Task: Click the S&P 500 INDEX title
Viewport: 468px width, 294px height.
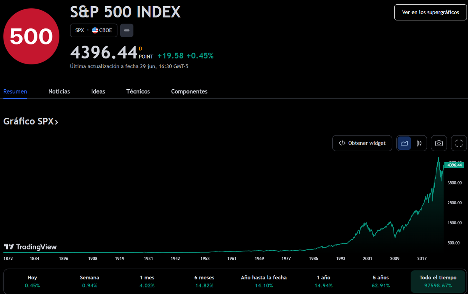Action: pyautogui.click(x=125, y=12)
